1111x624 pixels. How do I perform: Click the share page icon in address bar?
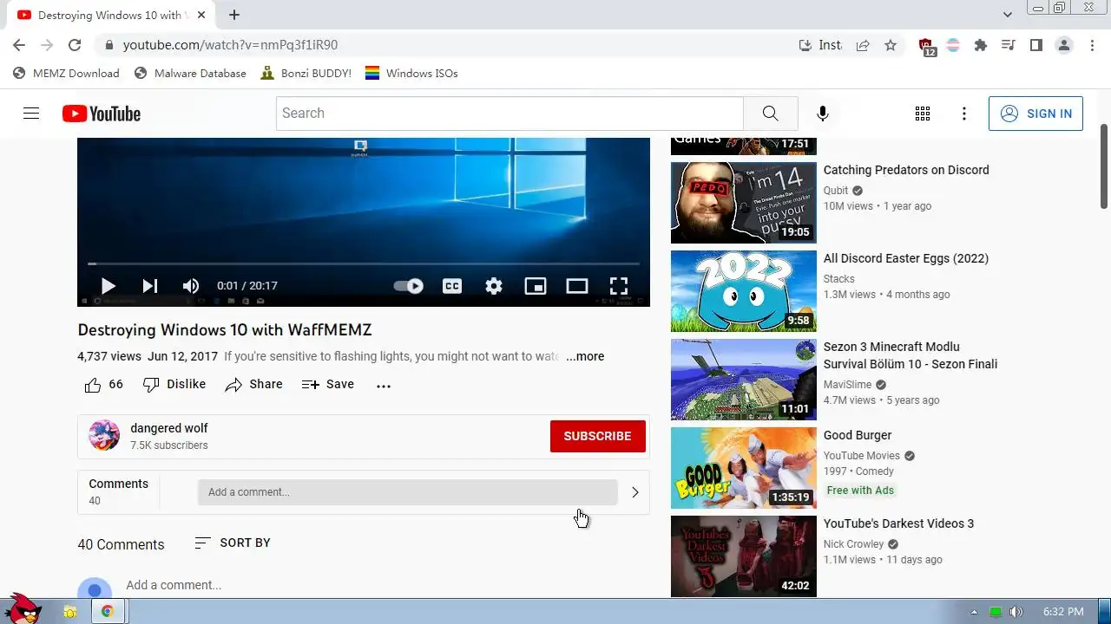pos(863,45)
